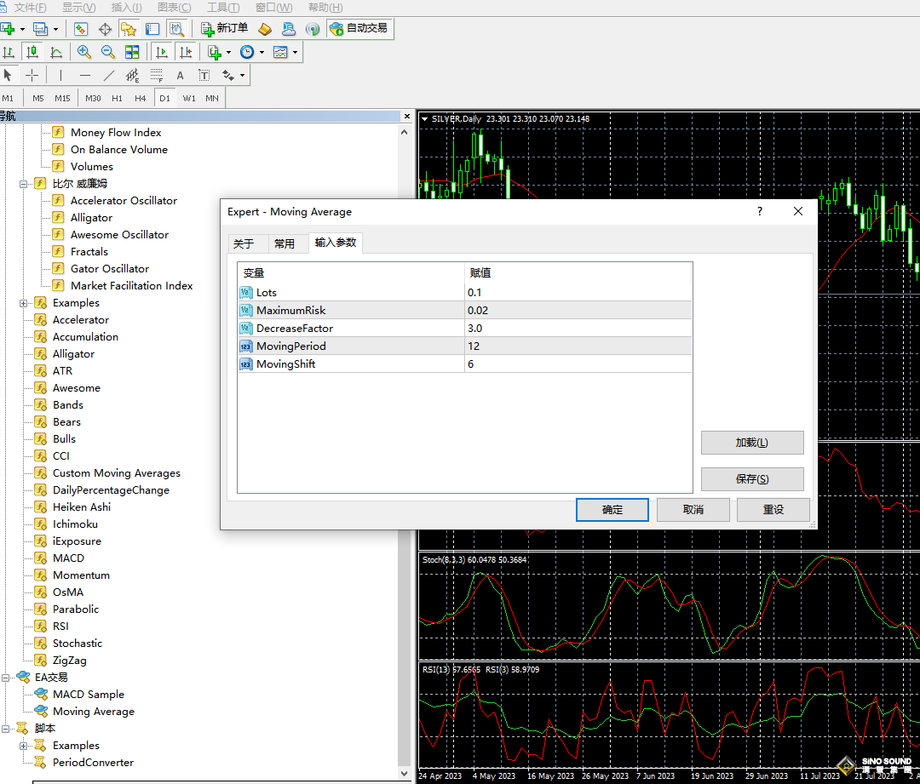Image resolution: width=920 pixels, height=784 pixels.
Task: Toggle chart auto scroll icon
Action: click(161, 52)
